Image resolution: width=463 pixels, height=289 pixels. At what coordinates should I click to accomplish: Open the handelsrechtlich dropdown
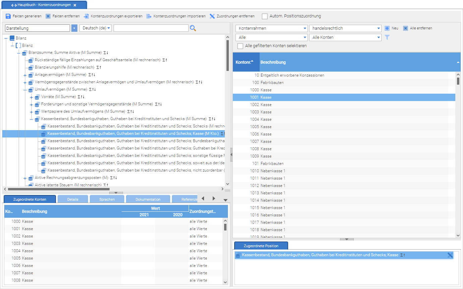(345, 28)
